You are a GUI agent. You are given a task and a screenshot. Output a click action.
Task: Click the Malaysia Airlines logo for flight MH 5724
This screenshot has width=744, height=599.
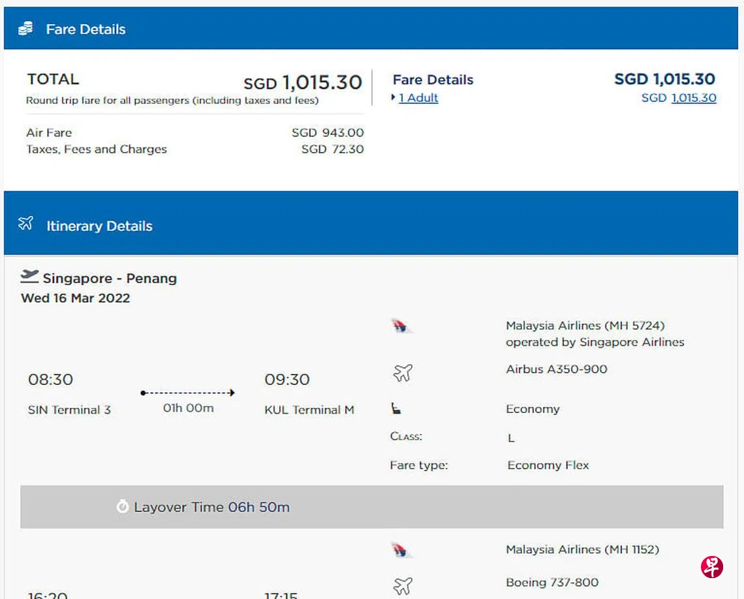click(x=399, y=326)
